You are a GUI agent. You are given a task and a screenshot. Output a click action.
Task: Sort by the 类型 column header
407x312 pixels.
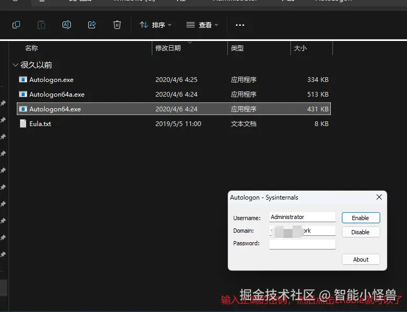pyautogui.click(x=237, y=48)
